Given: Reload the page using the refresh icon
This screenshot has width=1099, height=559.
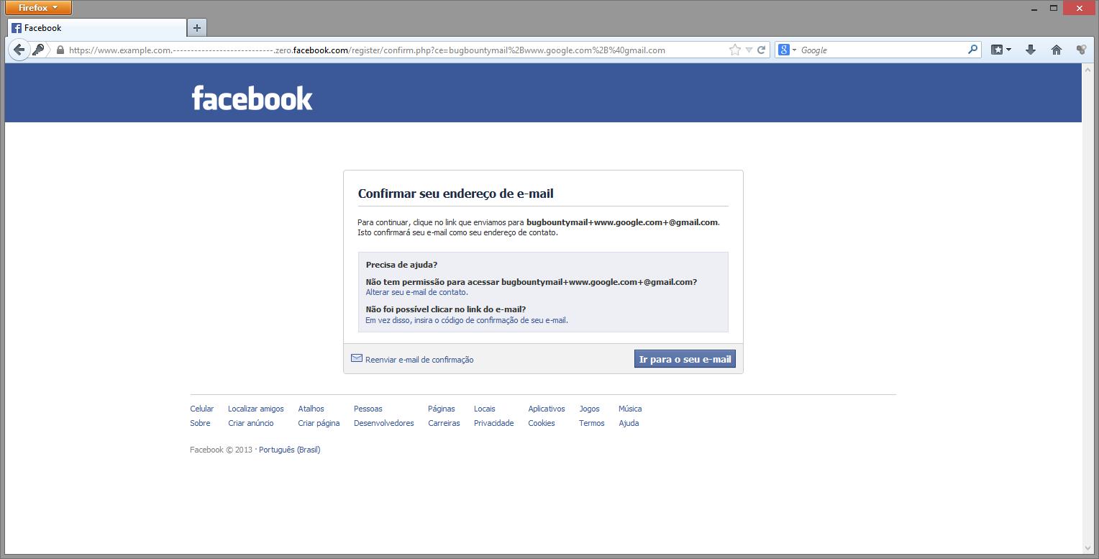Looking at the screenshot, I should (761, 50).
